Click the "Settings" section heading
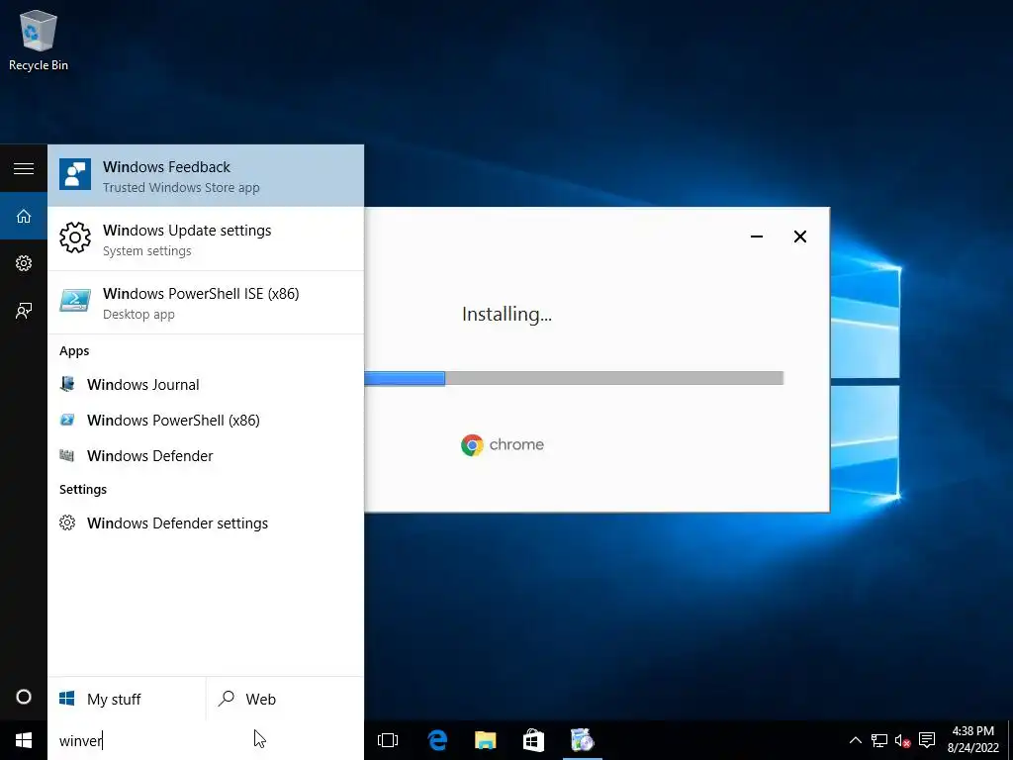 click(x=83, y=489)
